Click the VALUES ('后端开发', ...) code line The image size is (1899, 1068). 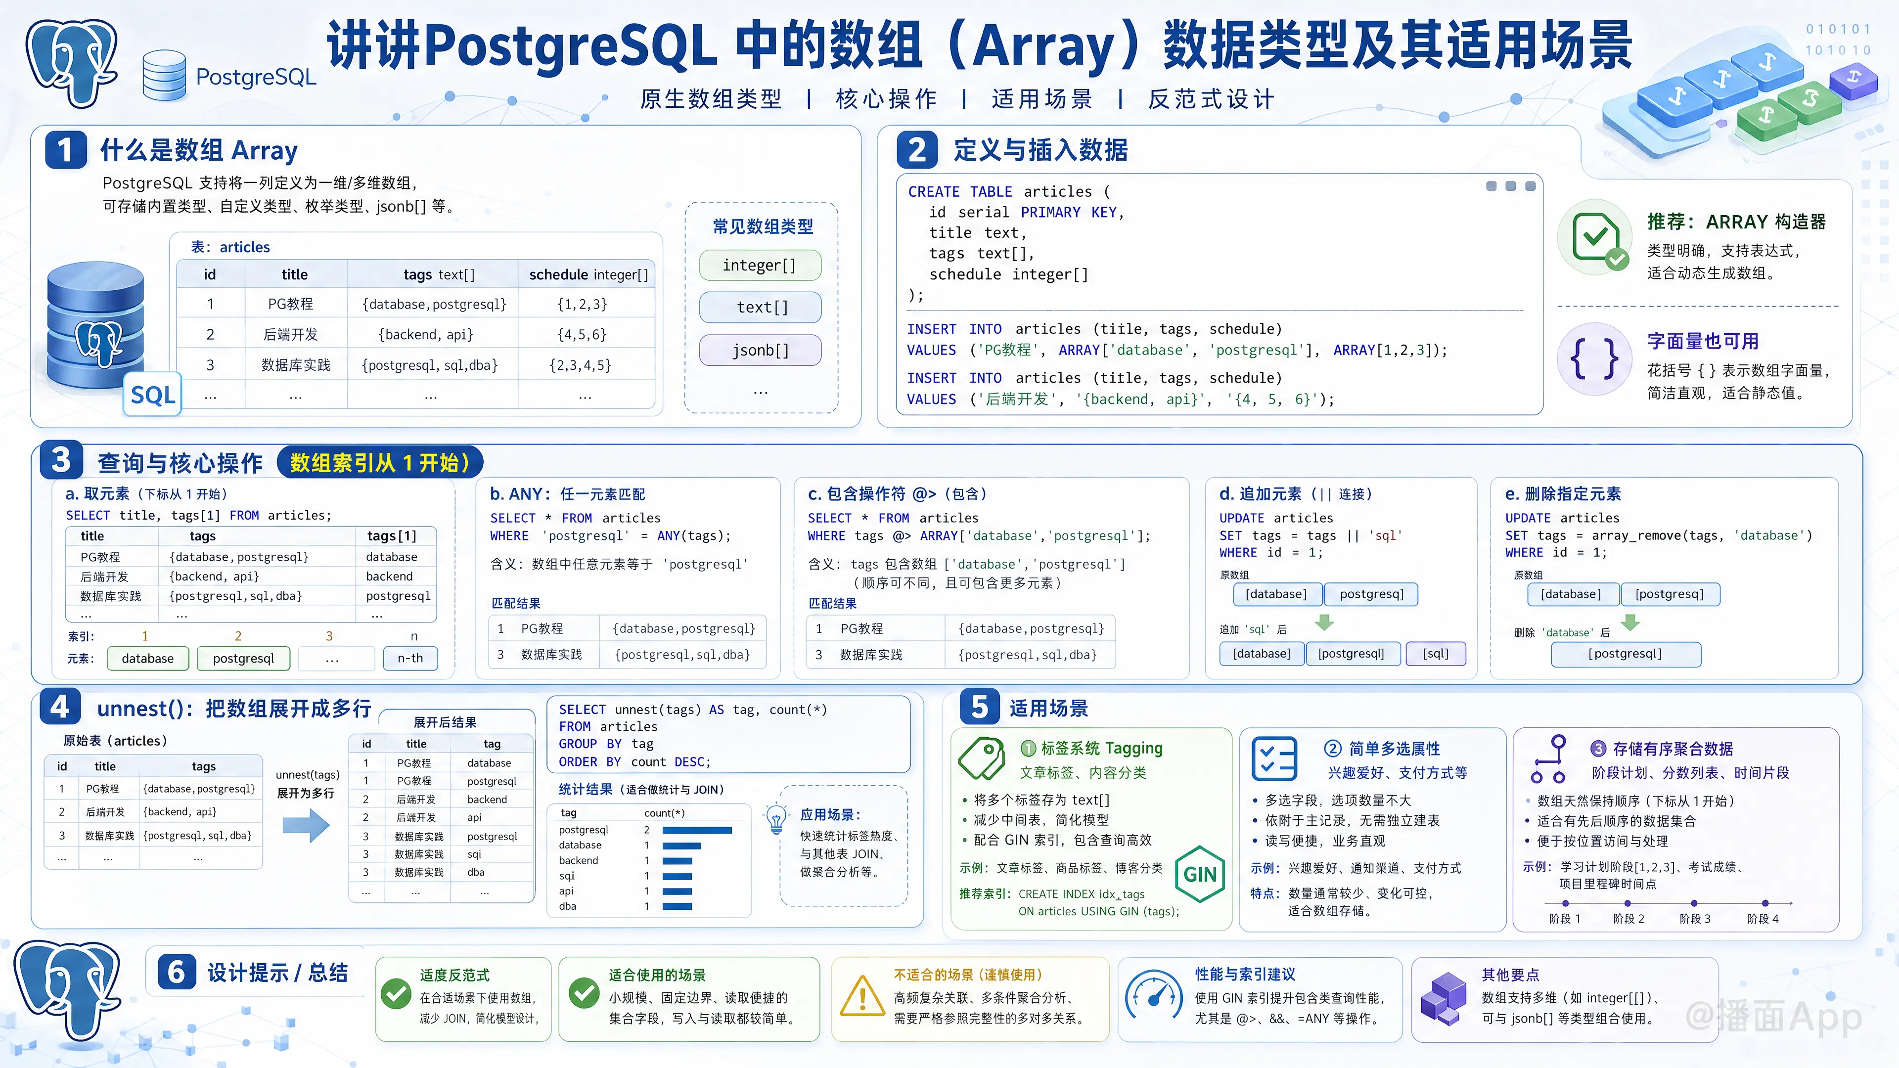pos(1121,400)
